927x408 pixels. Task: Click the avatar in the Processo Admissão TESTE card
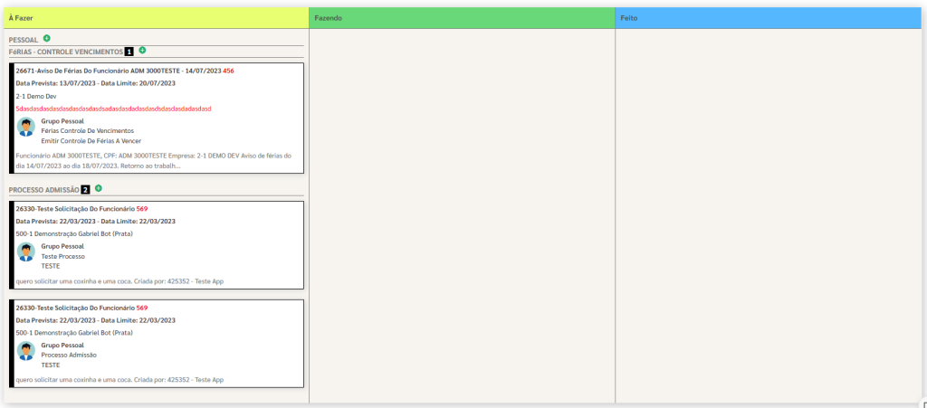tap(26, 351)
